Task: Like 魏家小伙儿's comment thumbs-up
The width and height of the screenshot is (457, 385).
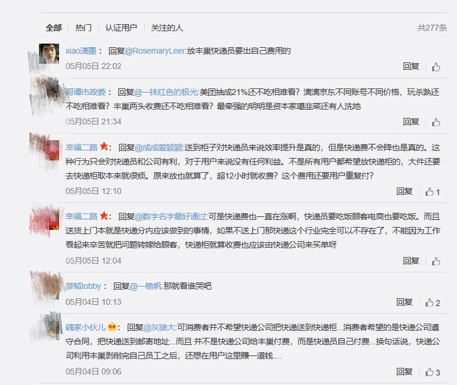Action: pos(433,372)
